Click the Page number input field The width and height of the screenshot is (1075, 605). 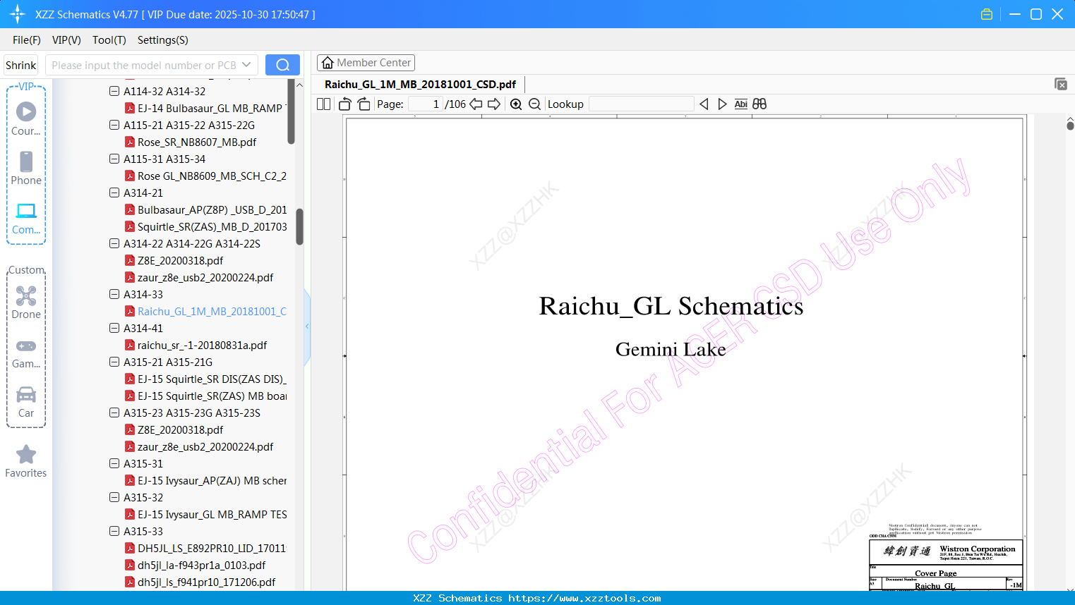426,104
